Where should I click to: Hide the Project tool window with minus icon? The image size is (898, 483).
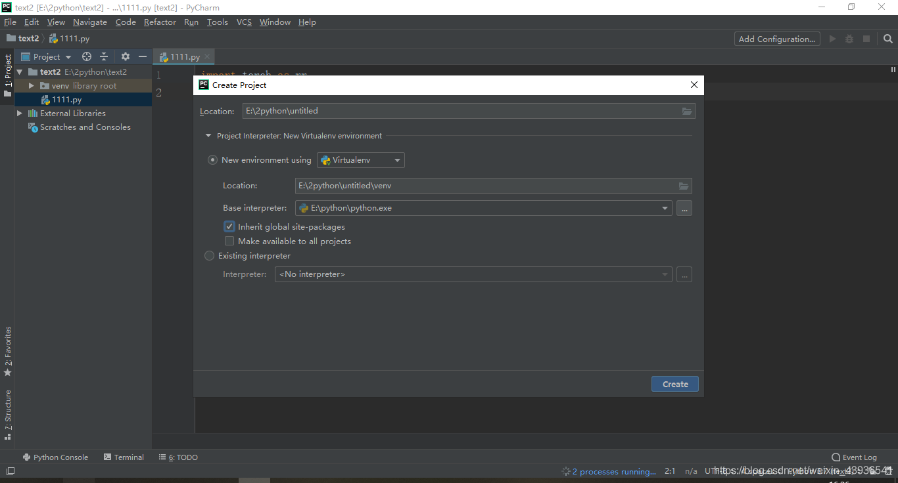point(143,57)
